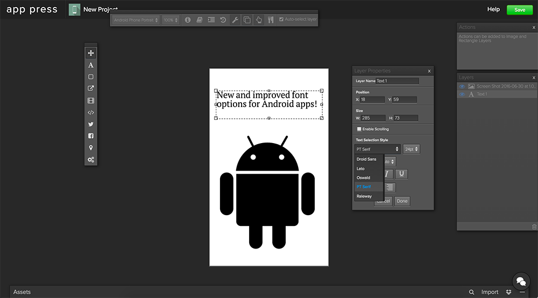The height and width of the screenshot is (298, 538).
Task: Choose Oswald from font list
Action: (x=369, y=178)
